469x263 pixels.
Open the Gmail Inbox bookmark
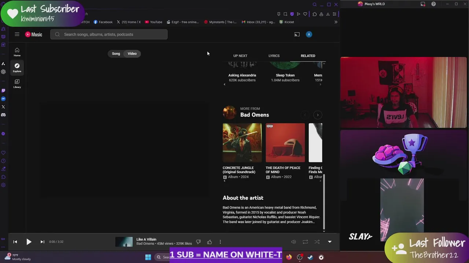(x=258, y=22)
